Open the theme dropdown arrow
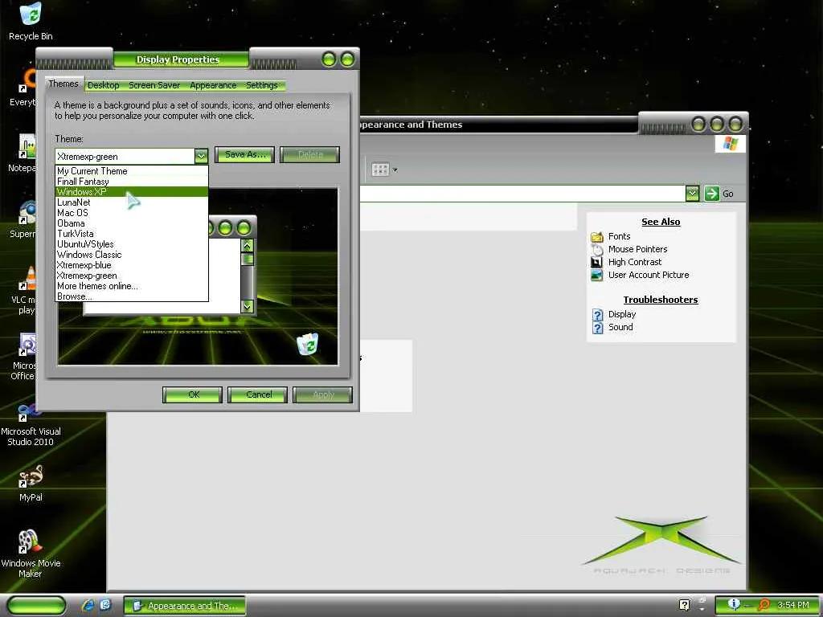The height and width of the screenshot is (617, 823). (x=201, y=156)
